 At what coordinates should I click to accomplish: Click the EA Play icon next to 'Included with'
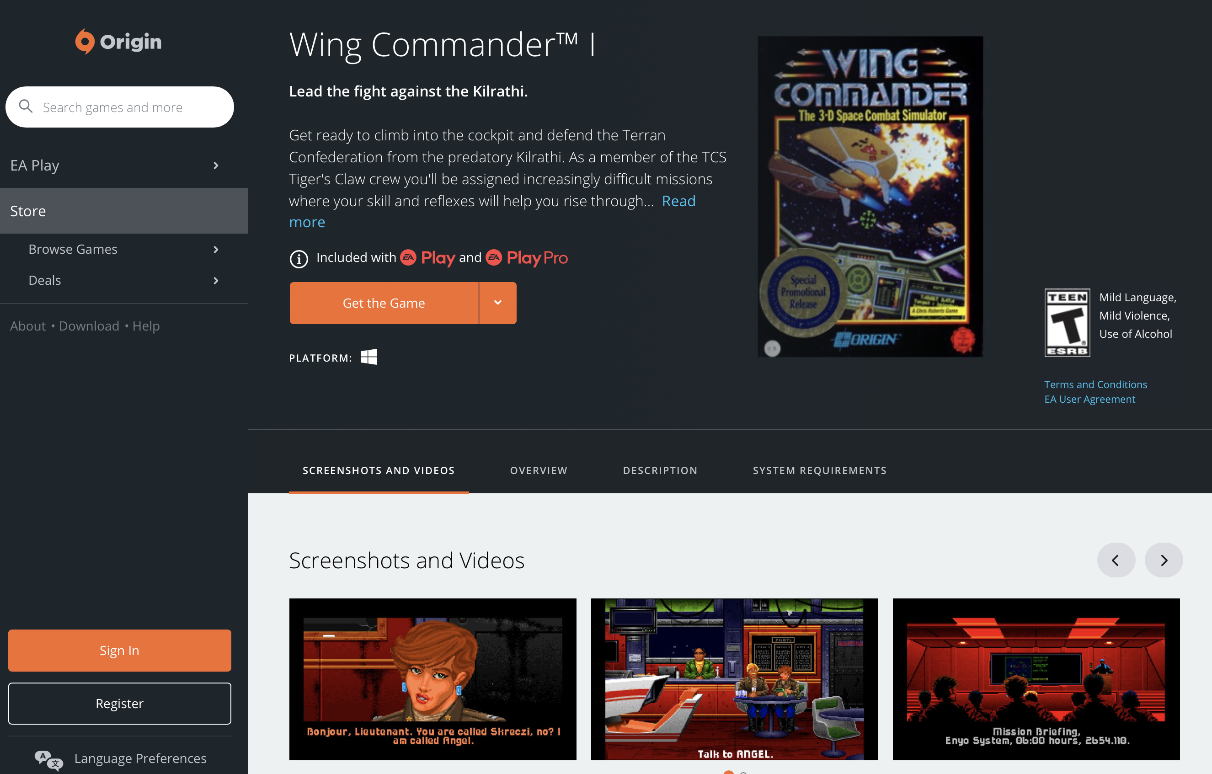pyautogui.click(x=409, y=258)
